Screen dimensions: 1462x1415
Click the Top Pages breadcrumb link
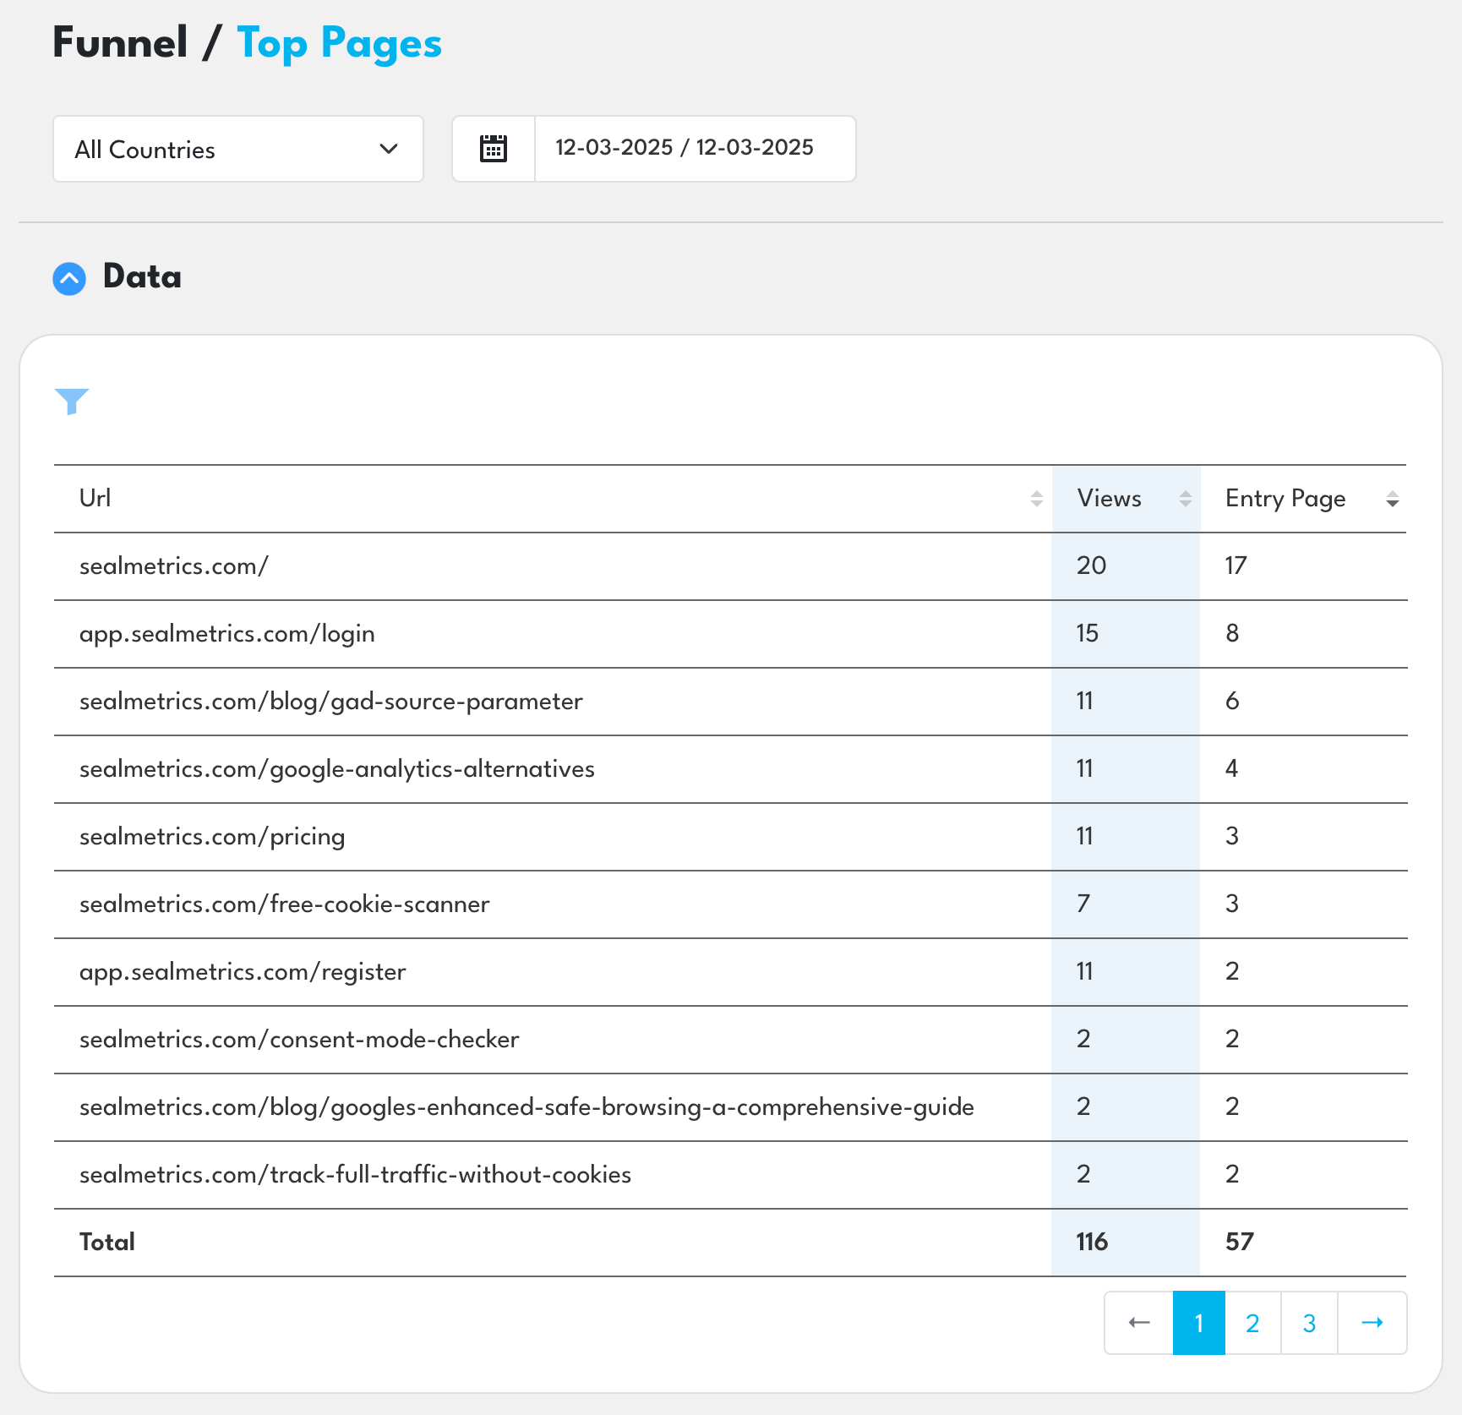[x=339, y=44]
